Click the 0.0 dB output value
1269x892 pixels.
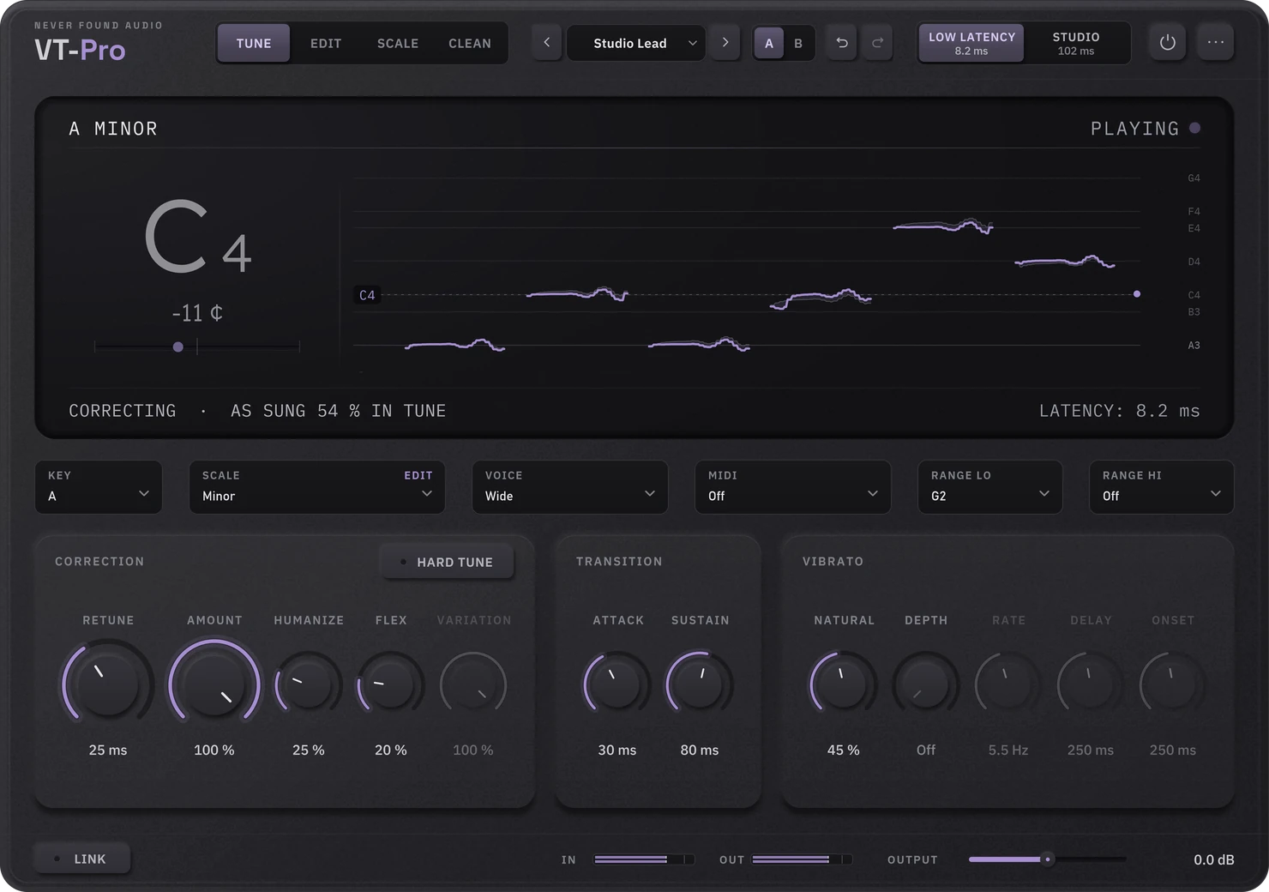[x=1214, y=859]
